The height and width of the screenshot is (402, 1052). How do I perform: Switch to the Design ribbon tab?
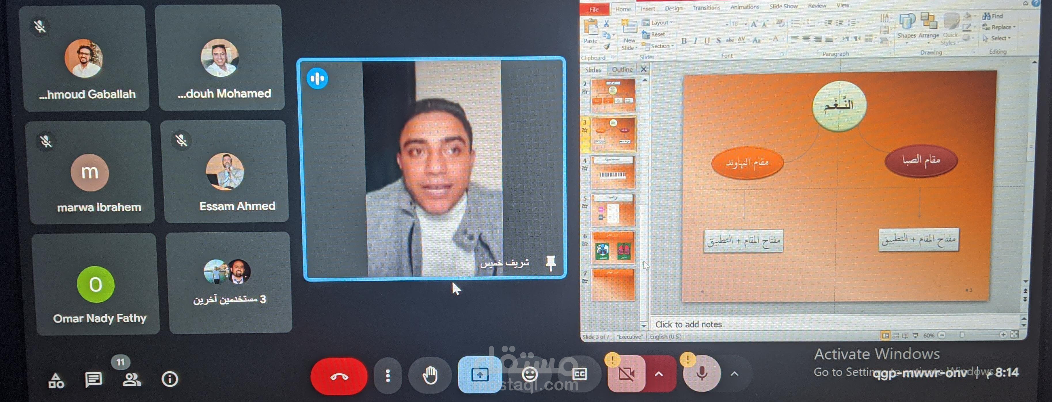673,8
